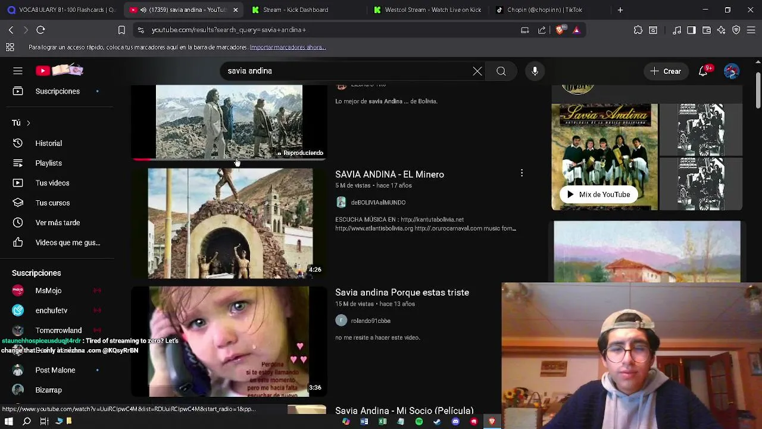762x429 pixels.
Task: Open the Brave playlist music-note icon
Action: tap(677, 30)
